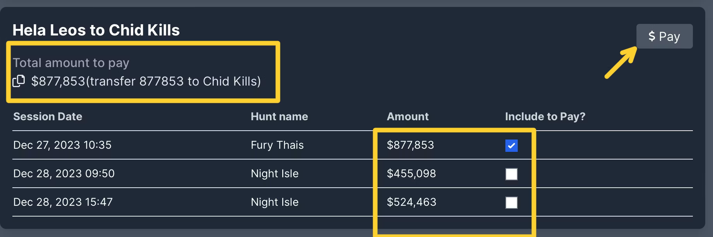This screenshot has height=237, width=713.
Task: Select the Dec 28, 2023 15:47 session date
Action: point(63,202)
